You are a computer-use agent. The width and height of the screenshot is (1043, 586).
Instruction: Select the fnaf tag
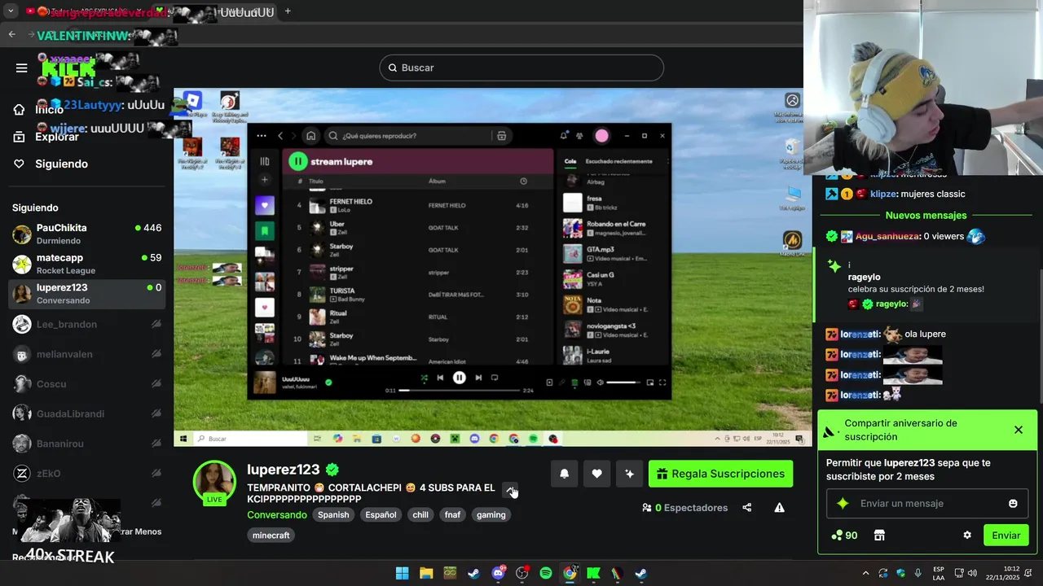coord(452,514)
